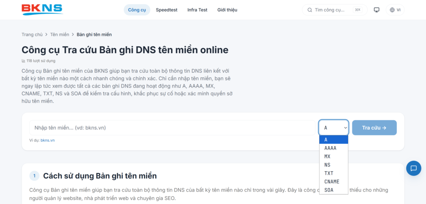Click the BKNS logo
Screen dimensions: 426x204
click(x=42, y=10)
